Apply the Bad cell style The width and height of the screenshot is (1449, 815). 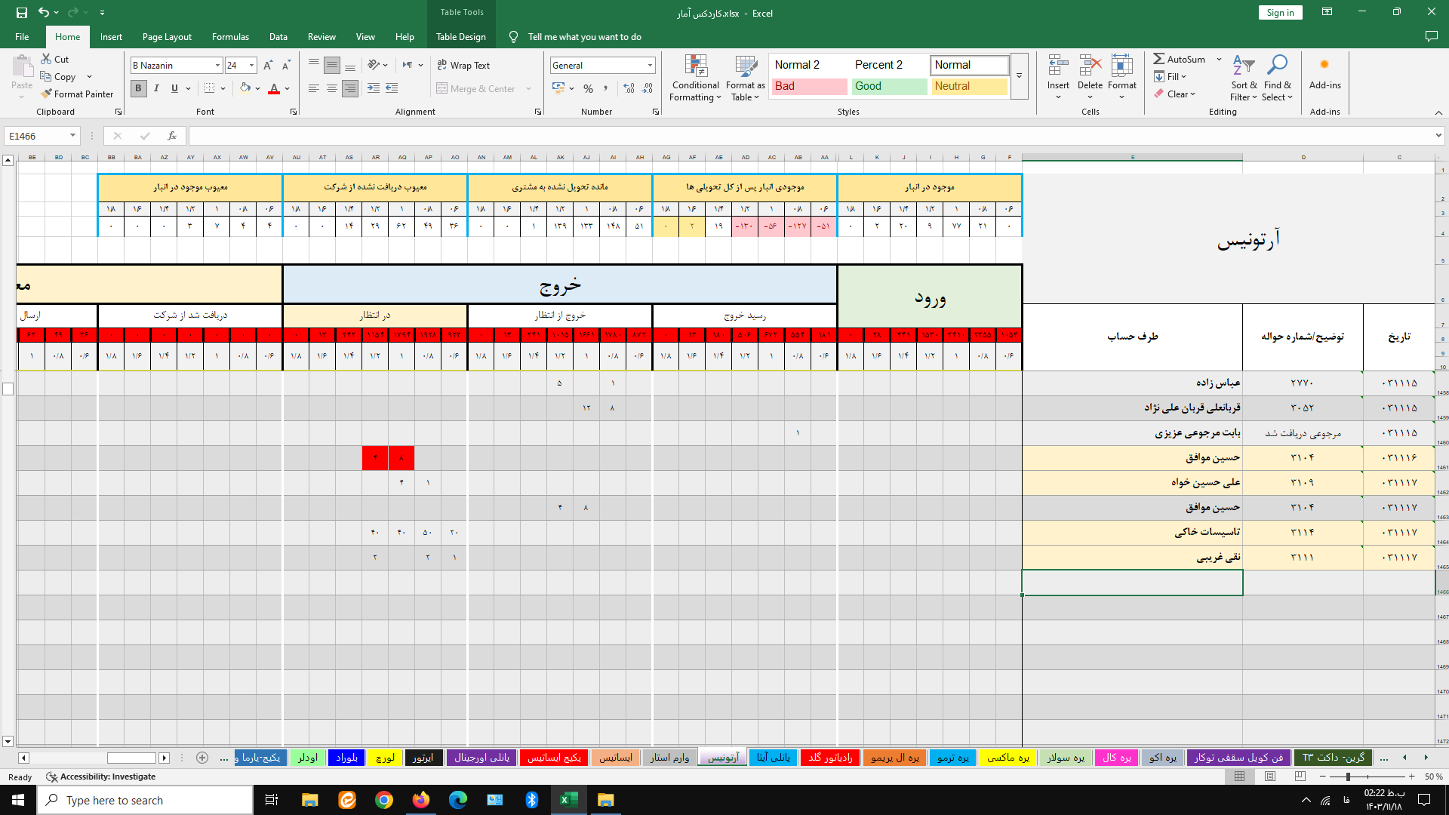(x=809, y=86)
